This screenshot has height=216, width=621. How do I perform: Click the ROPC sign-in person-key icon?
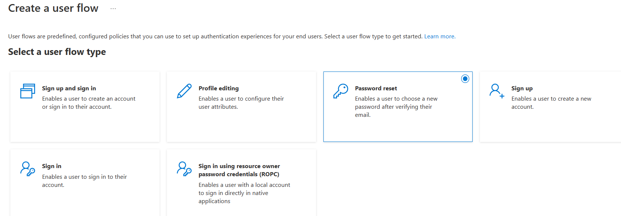tap(184, 169)
